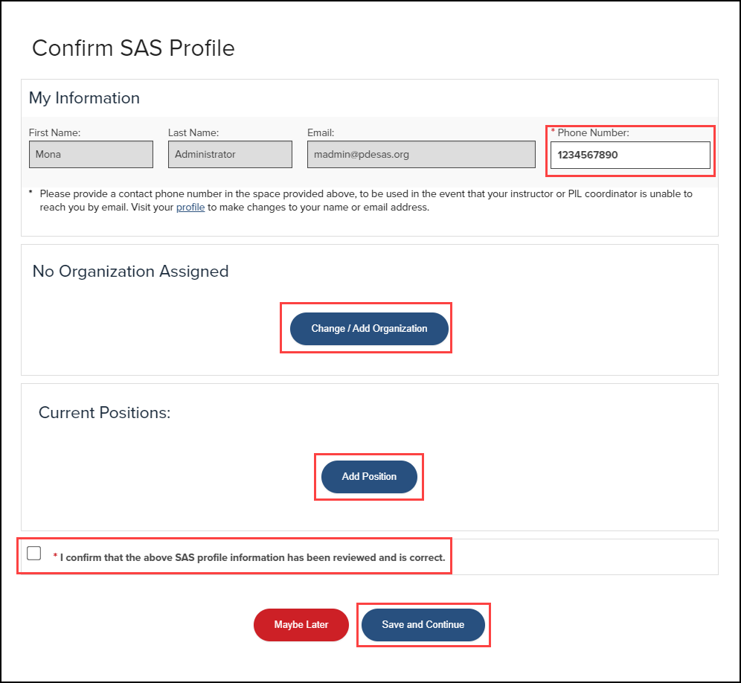Screen dimensions: 741x683
Task: Click Maybe Later to postpone confirmation
Action: tap(301, 625)
